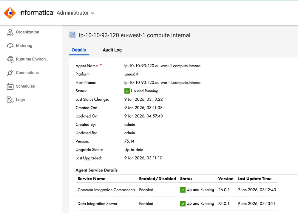Click the green Up and Running status checkmark in Status row
Viewport: 298px width, 213px height.
click(x=127, y=91)
